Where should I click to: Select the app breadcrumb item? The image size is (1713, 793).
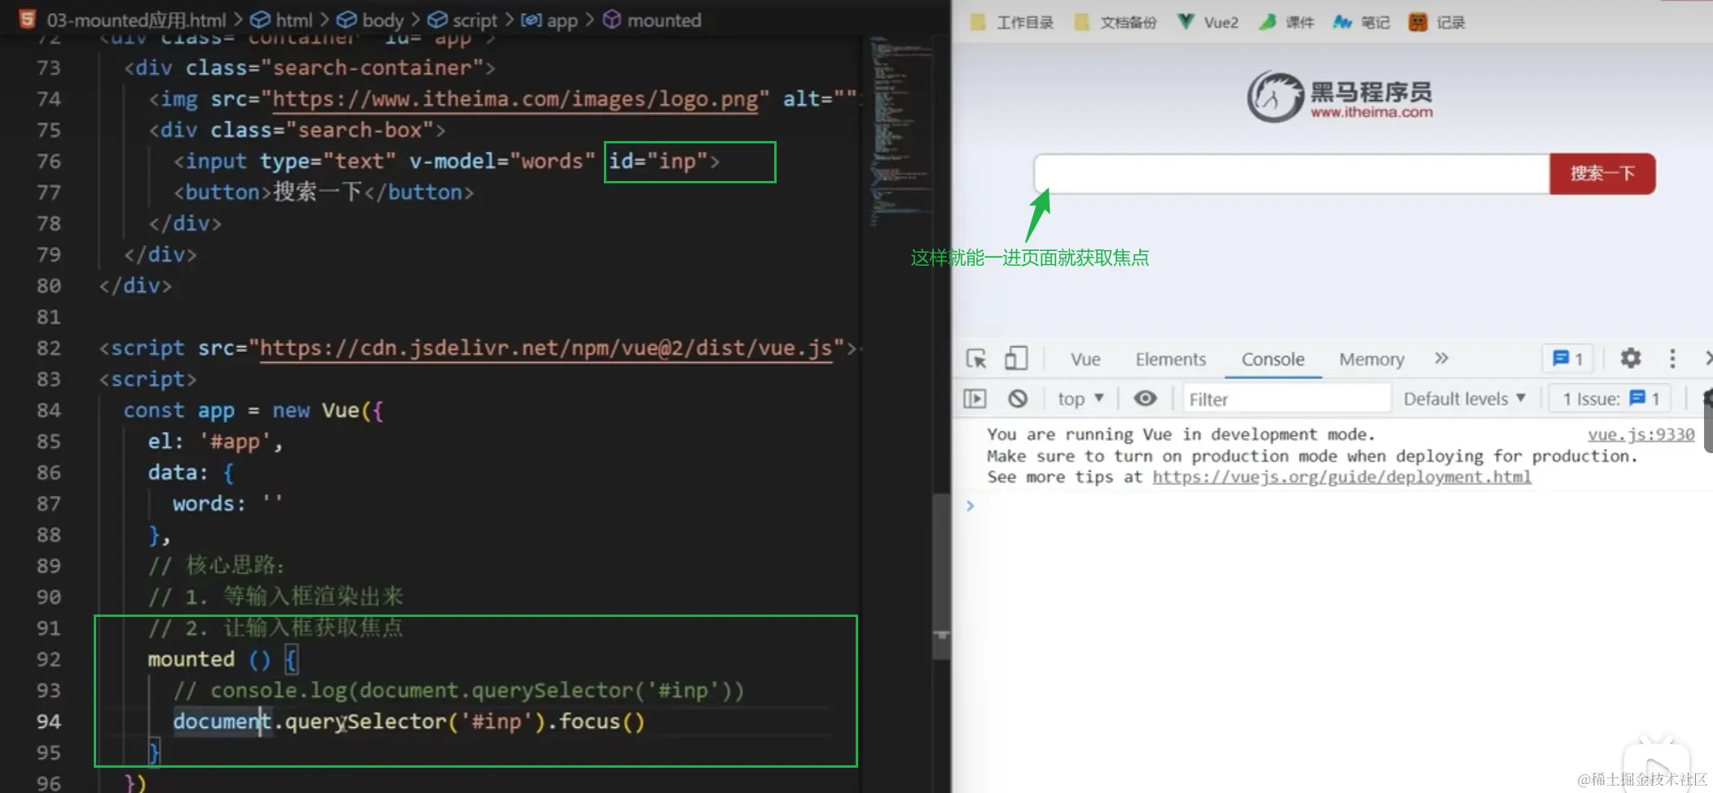click(549, 20)
